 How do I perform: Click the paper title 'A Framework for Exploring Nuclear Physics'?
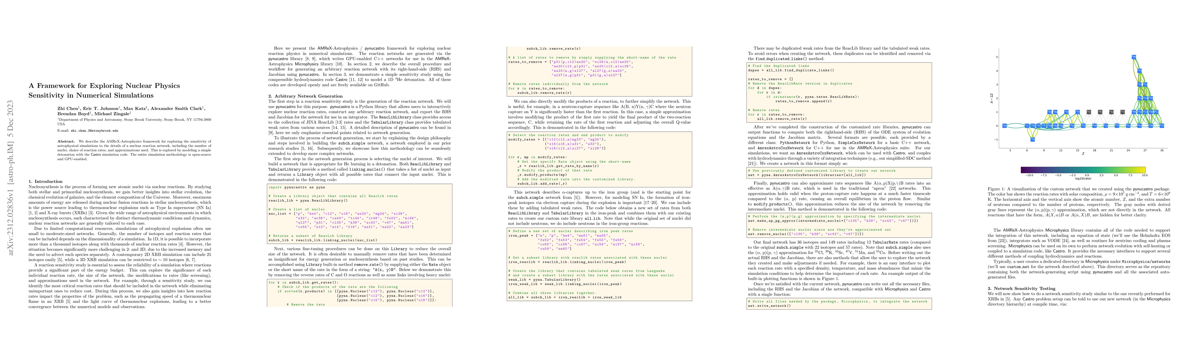pyautogui.click(x=104, y=86)
